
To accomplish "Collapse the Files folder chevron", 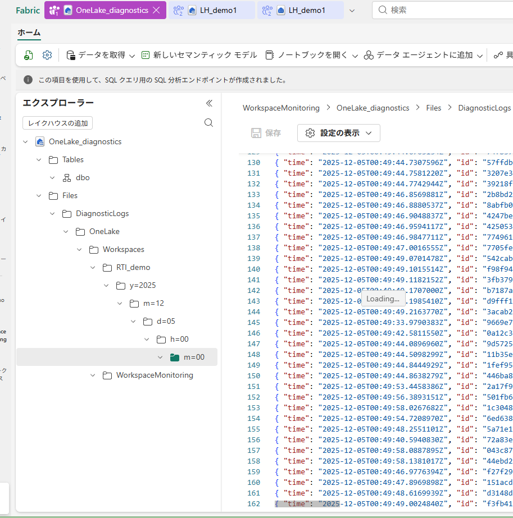I will (x=39, y=195).
